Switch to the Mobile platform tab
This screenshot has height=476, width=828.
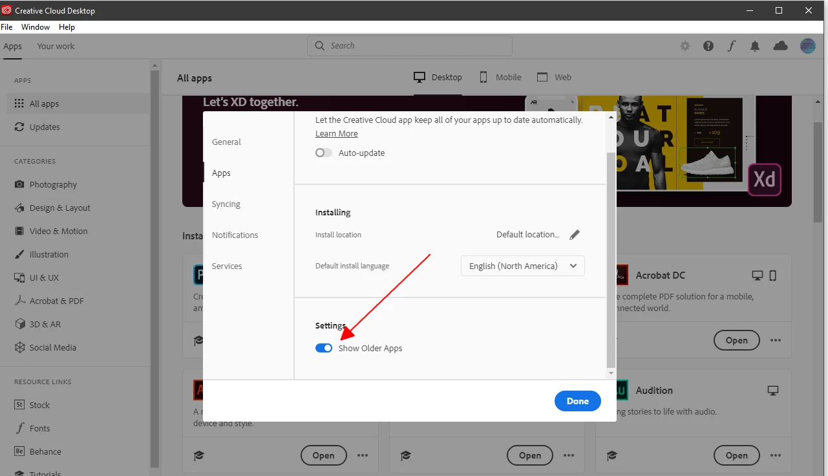tap(500, 77)
